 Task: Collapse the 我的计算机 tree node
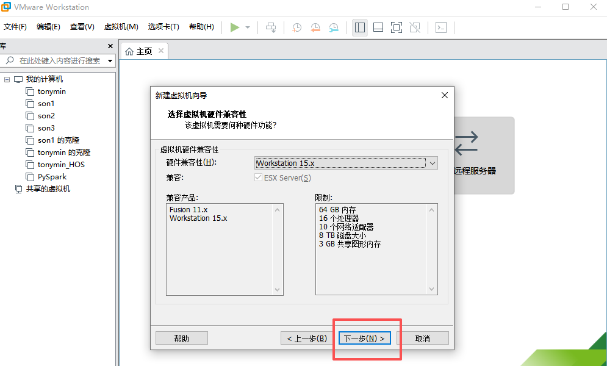7,79
